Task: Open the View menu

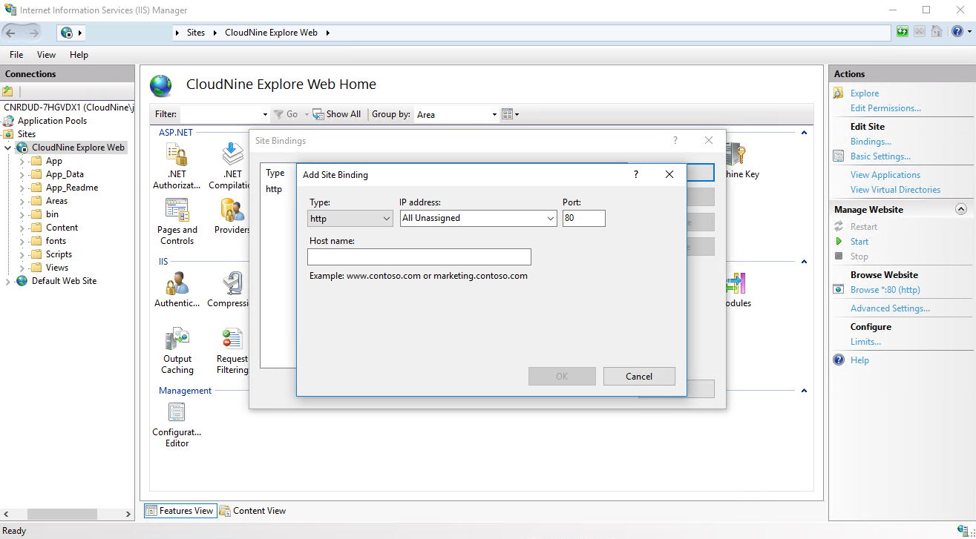Action: (x=46, y=55)
